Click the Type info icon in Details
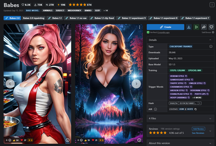Viewport: 216px width, 146px height. click(x=211, y=46)
